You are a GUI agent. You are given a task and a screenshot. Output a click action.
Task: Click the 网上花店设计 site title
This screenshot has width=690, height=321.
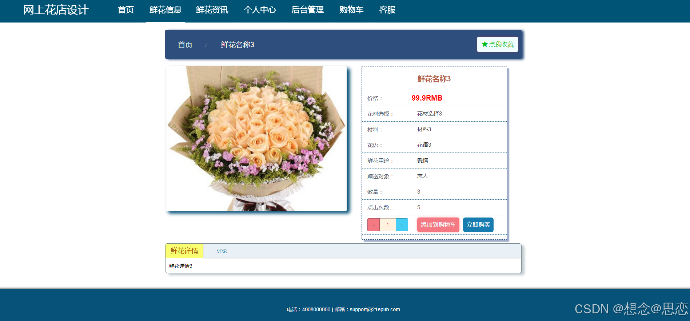click(56, 10)
